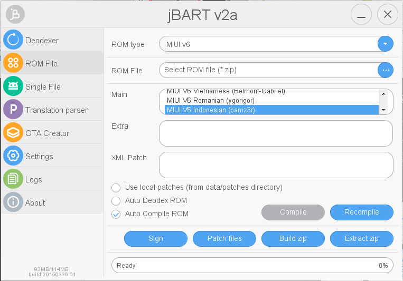Enable Use local patches option
Image resolution: width=403 pixels, height=281 pixels.
pos(116,188)
